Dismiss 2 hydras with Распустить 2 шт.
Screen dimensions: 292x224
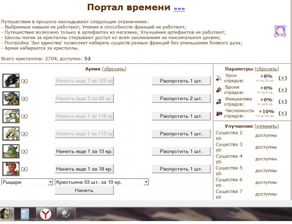181,98
